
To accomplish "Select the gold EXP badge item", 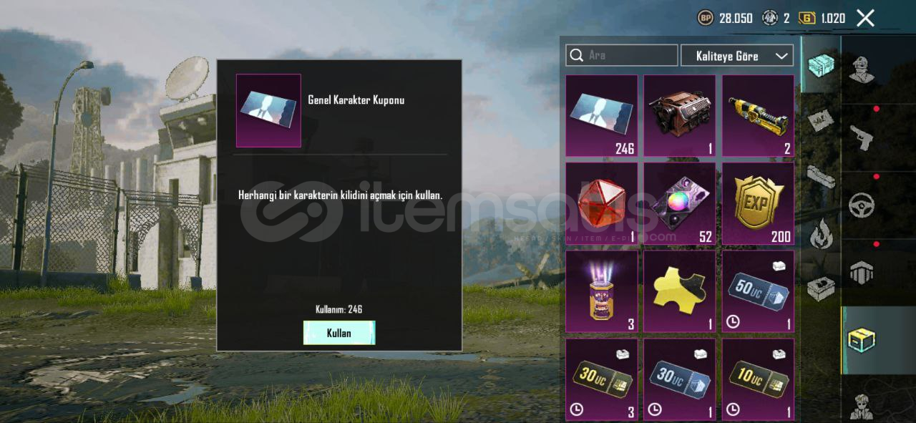I will click(x=758, y=203).
